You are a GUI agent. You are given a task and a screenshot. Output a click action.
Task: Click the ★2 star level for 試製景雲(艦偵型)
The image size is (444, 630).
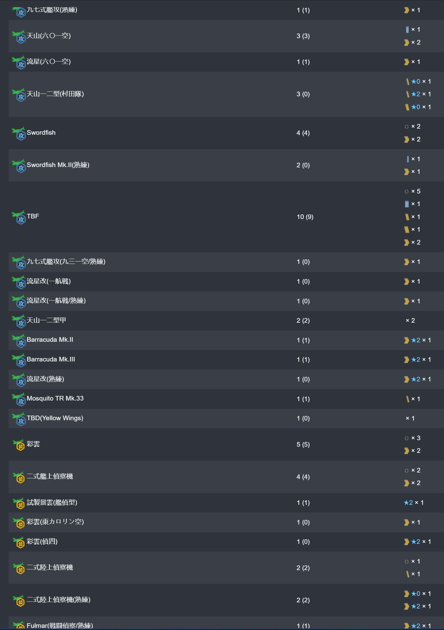[408, 503]
